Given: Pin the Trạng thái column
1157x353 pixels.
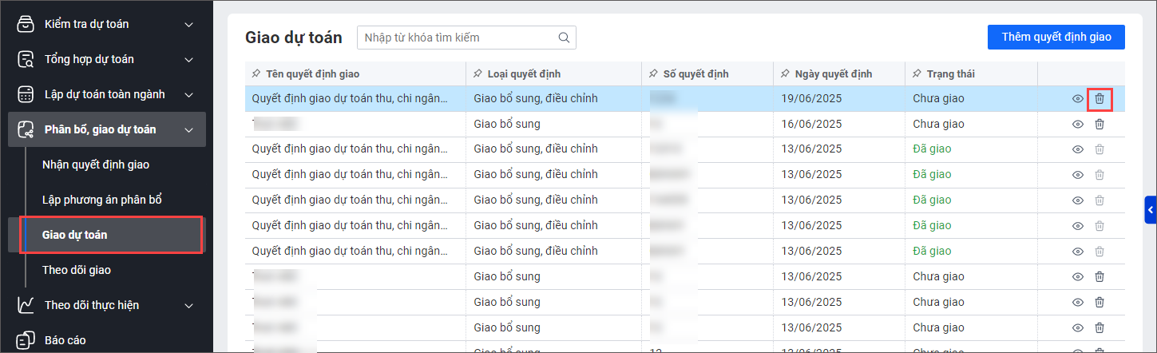Looking at the screenshot, I should (917, 74).
